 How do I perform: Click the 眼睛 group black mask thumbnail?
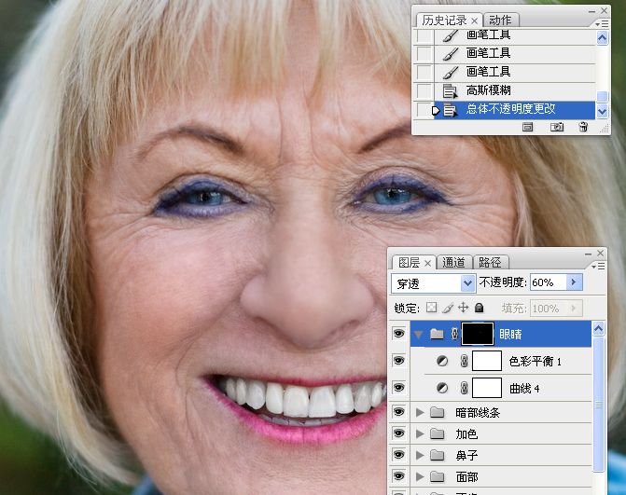[x=478, y=334]
